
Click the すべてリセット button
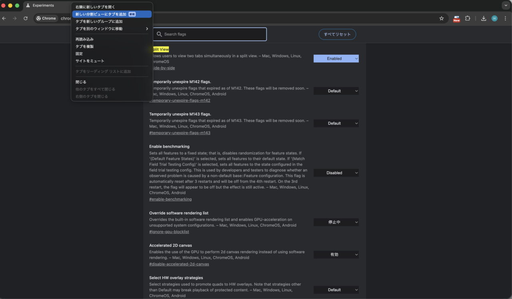(337, 34)
